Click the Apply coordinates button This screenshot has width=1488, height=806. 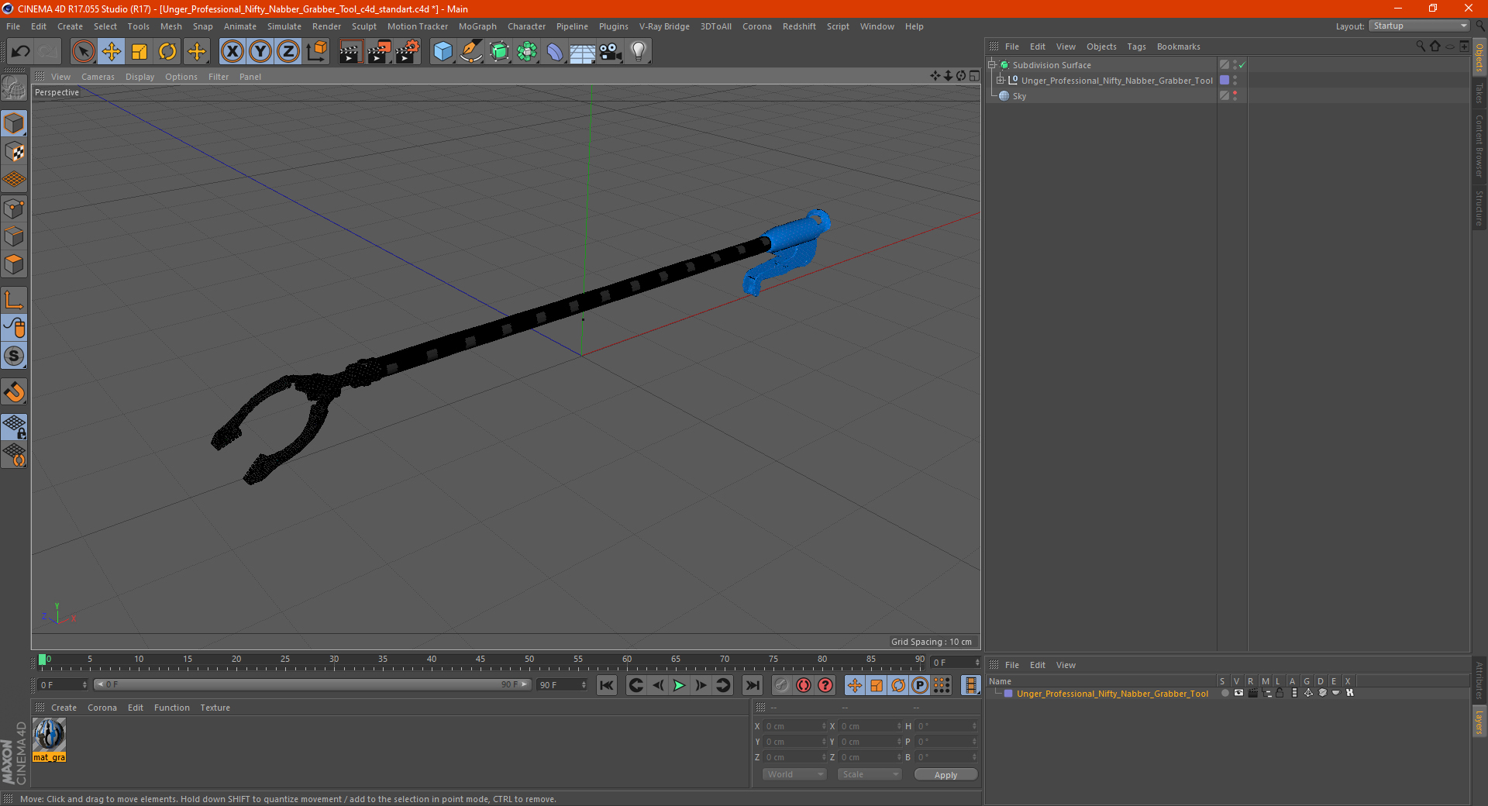point(945,775)
